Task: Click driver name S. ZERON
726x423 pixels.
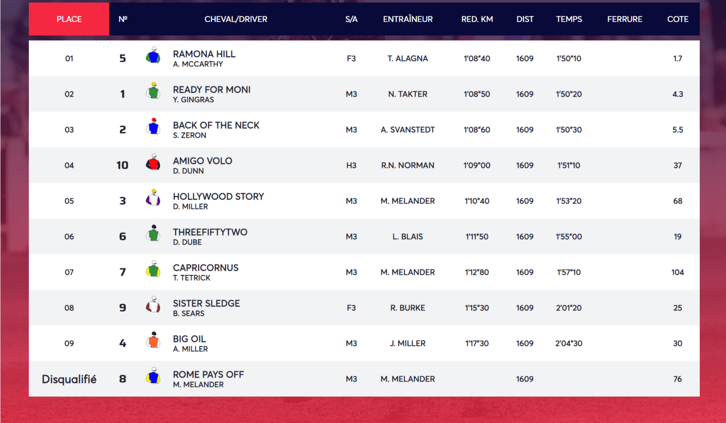Action: tap(190, 135)
